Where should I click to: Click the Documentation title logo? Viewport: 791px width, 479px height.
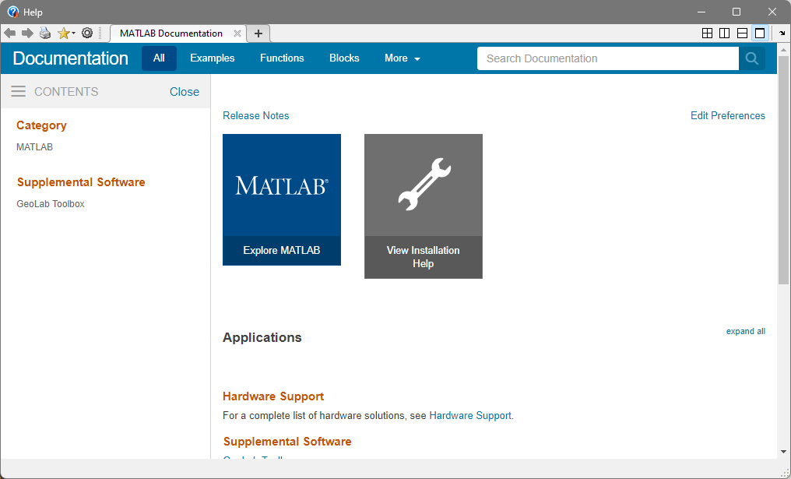pos(70,58)
